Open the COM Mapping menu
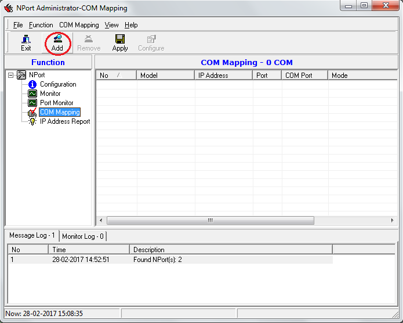Image resolution: width=403 pixels, height=323 pixels. coord(79,25)
